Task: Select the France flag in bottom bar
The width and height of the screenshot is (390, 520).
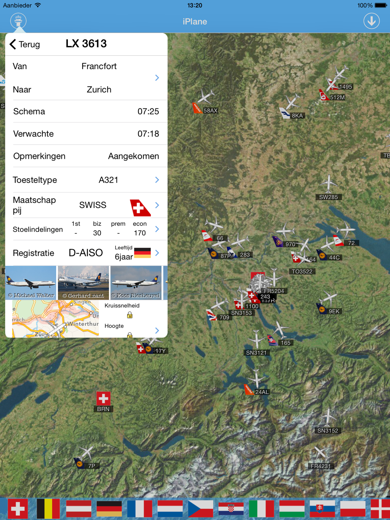Action: (140, 509)
